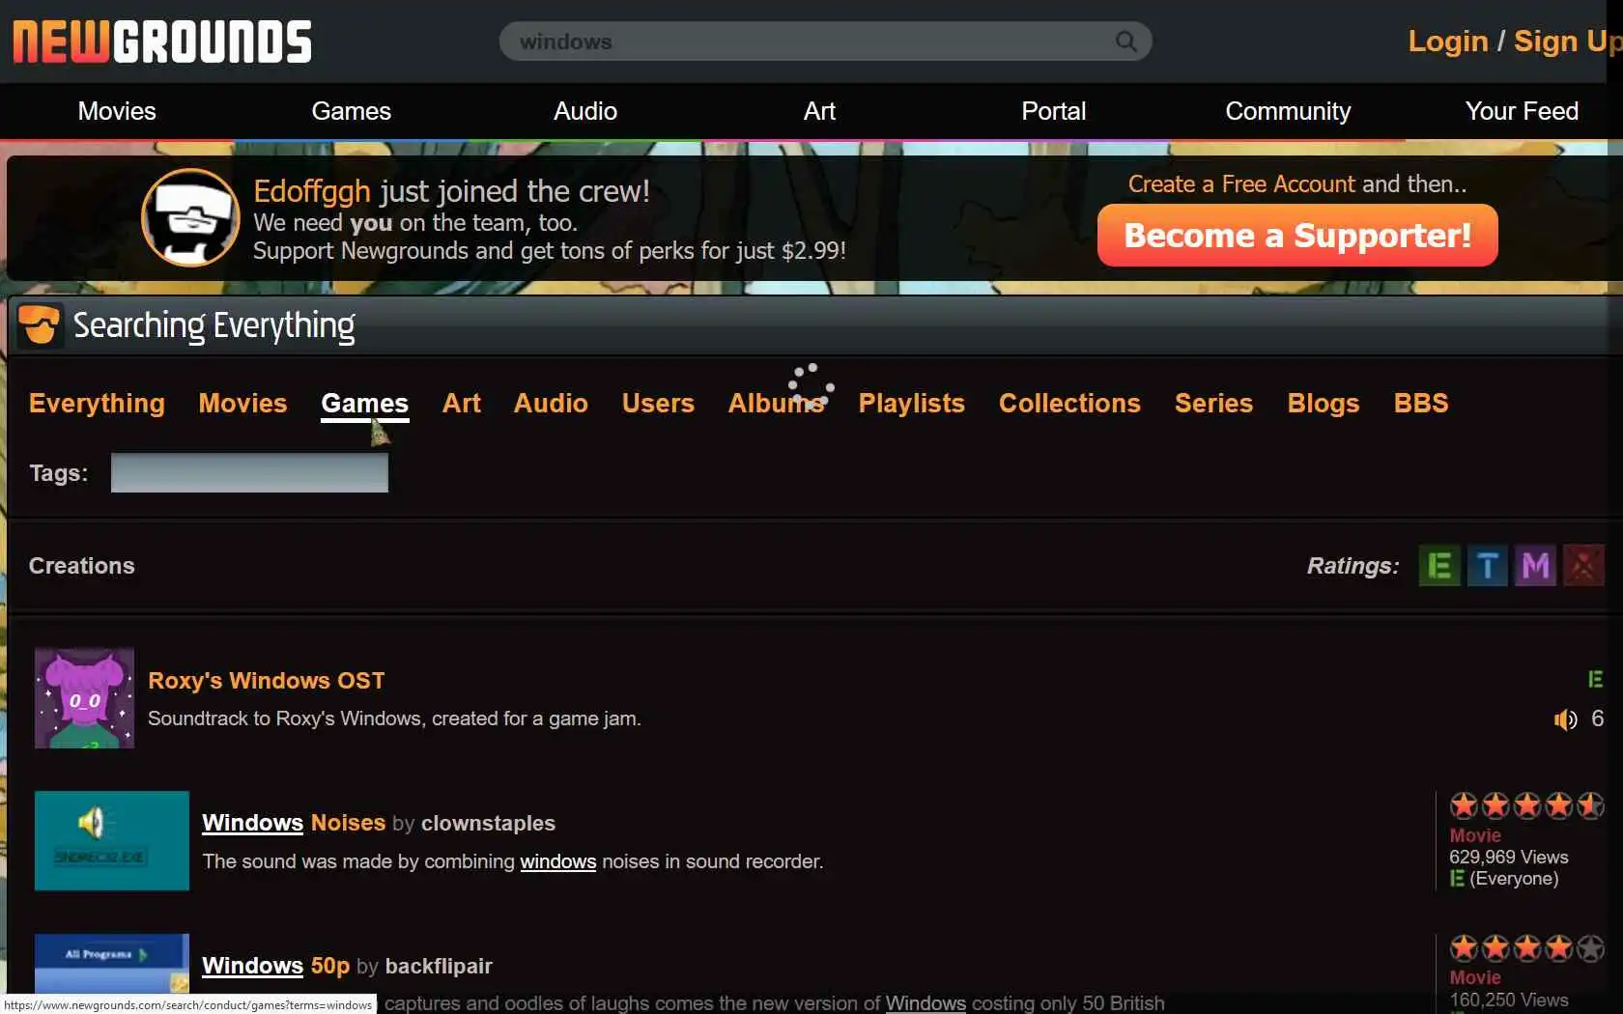Screen dimensions: 1623x1014
Task: Open the Windows Noises title link
Action: click(294, 823)
